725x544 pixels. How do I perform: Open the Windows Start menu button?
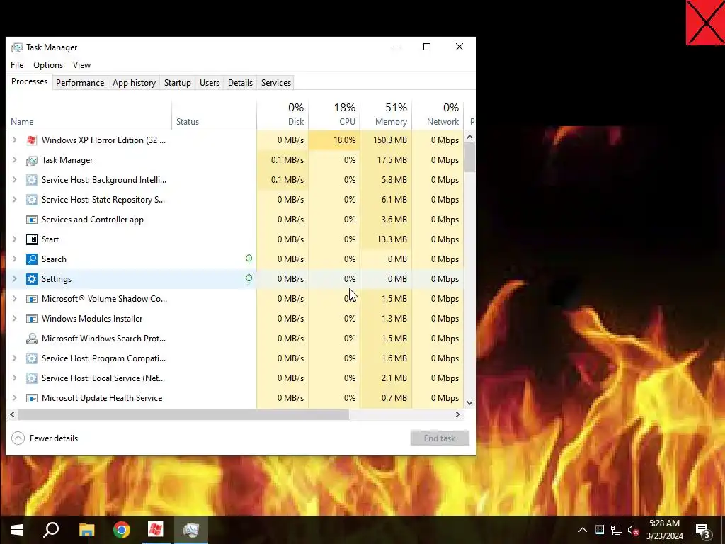click(17, 530)
